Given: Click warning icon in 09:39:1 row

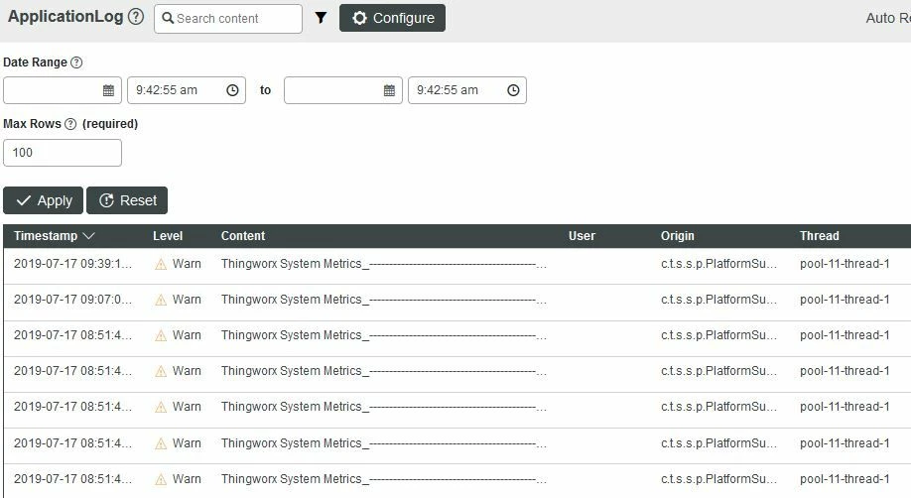Looking at the screenshot, I should click(x=161, y=265).
